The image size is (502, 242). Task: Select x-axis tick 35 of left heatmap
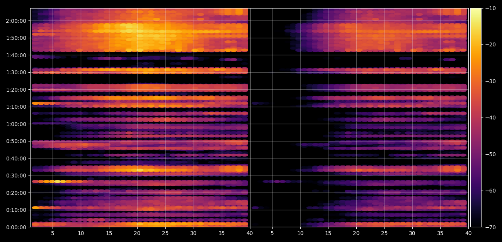(x=222, y=233)
